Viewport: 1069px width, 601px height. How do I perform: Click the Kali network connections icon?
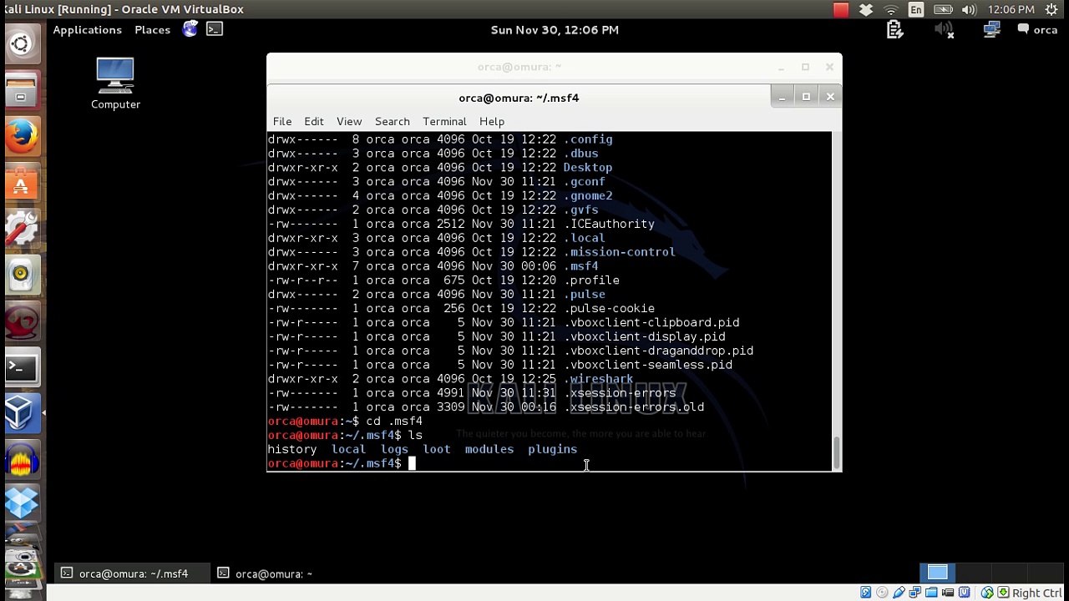coord(991,30)
